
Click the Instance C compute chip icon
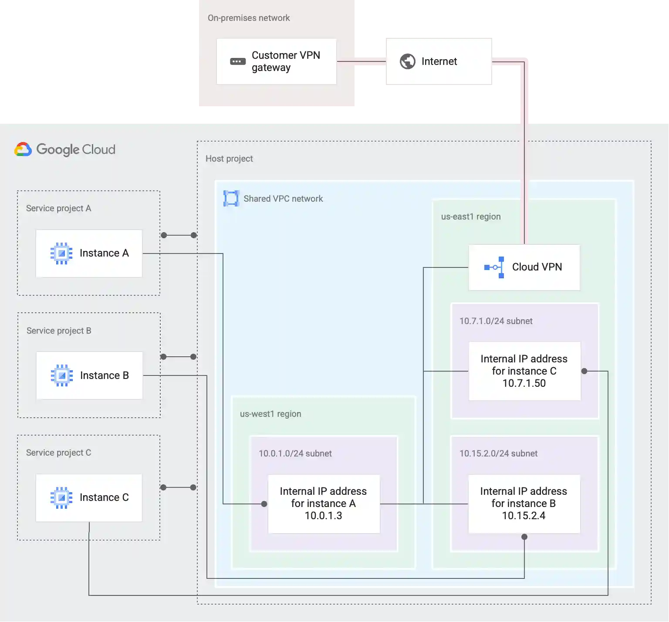[x=61, y=497]
